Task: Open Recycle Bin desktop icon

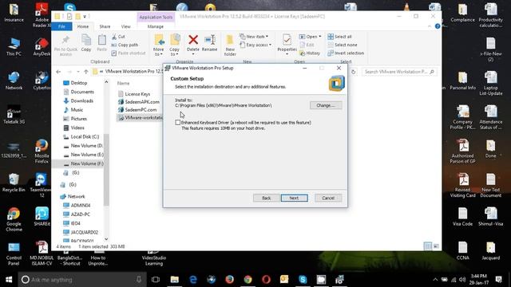Action: pos(14,183)
